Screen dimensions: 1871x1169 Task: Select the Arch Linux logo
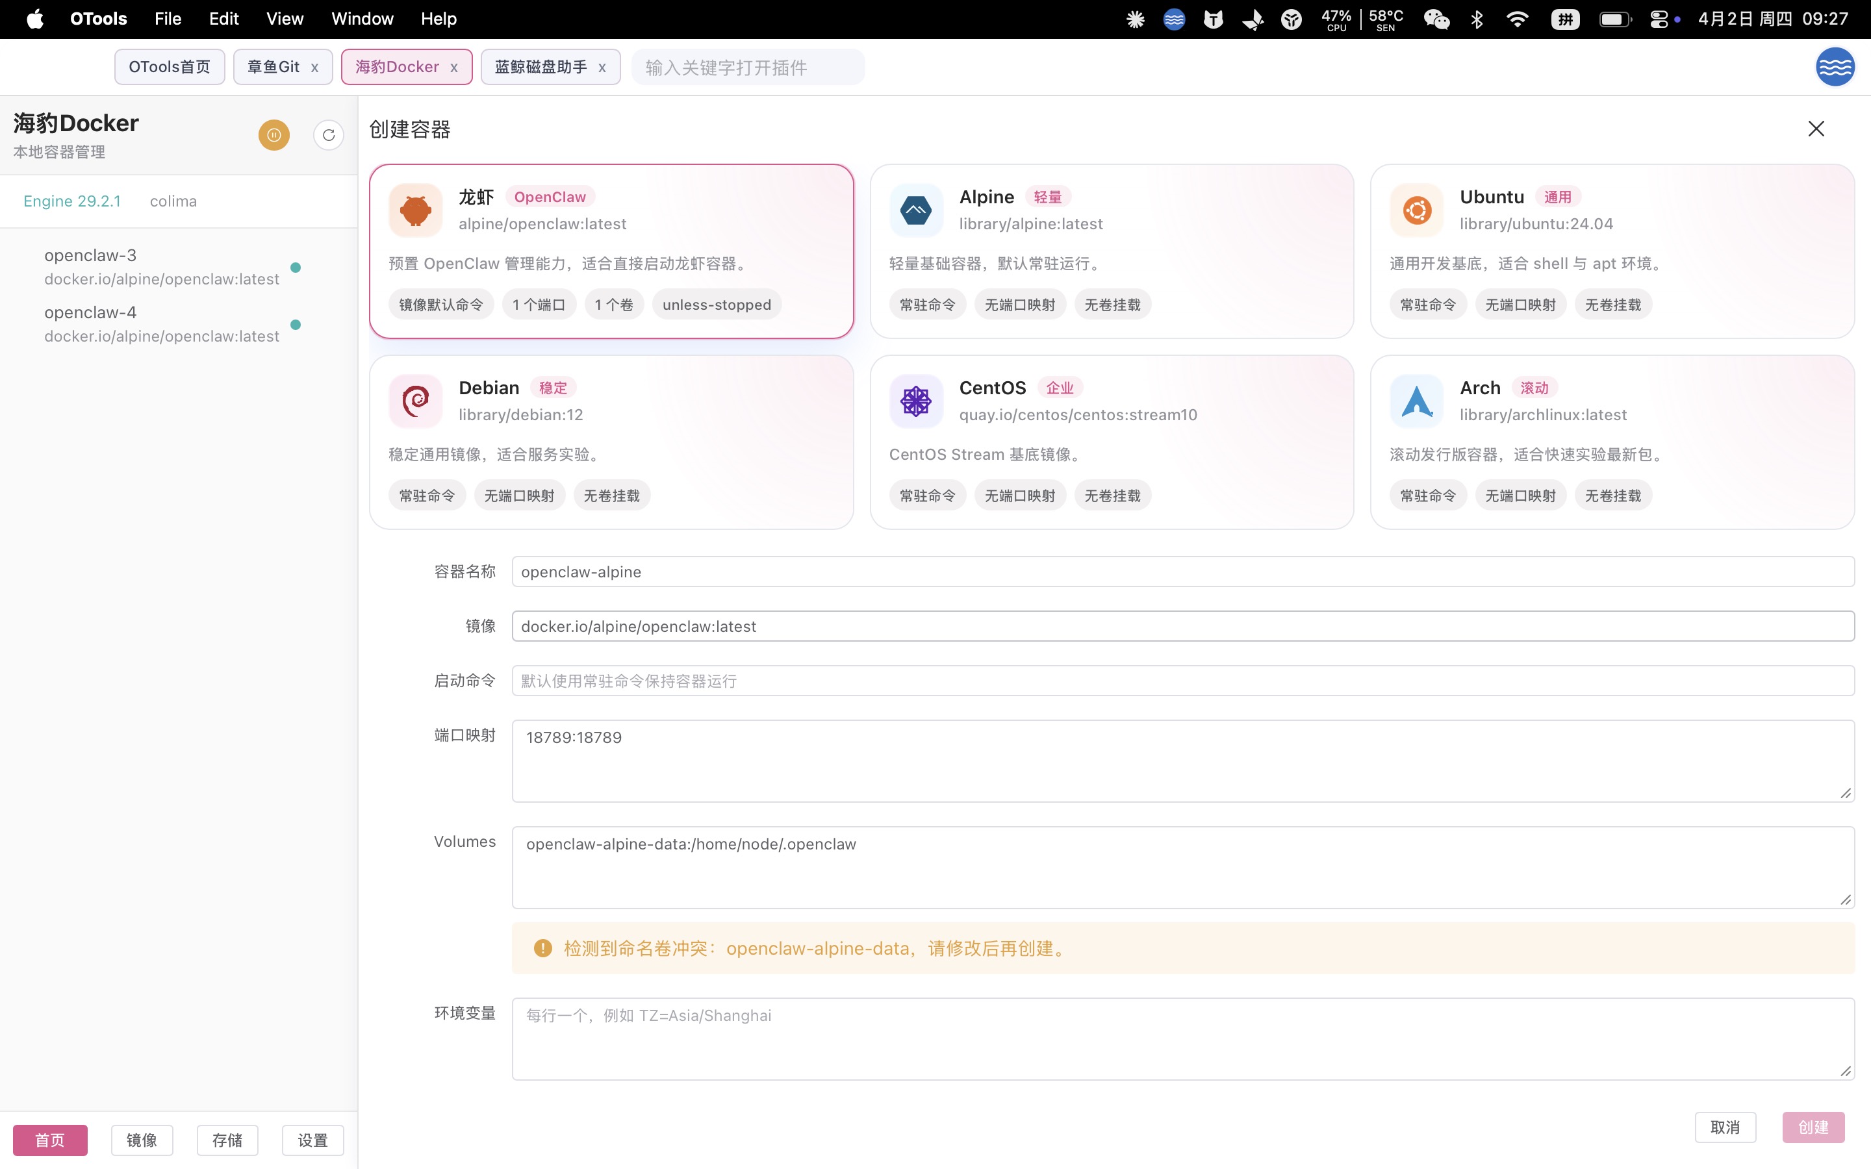tap(1416, 401)
